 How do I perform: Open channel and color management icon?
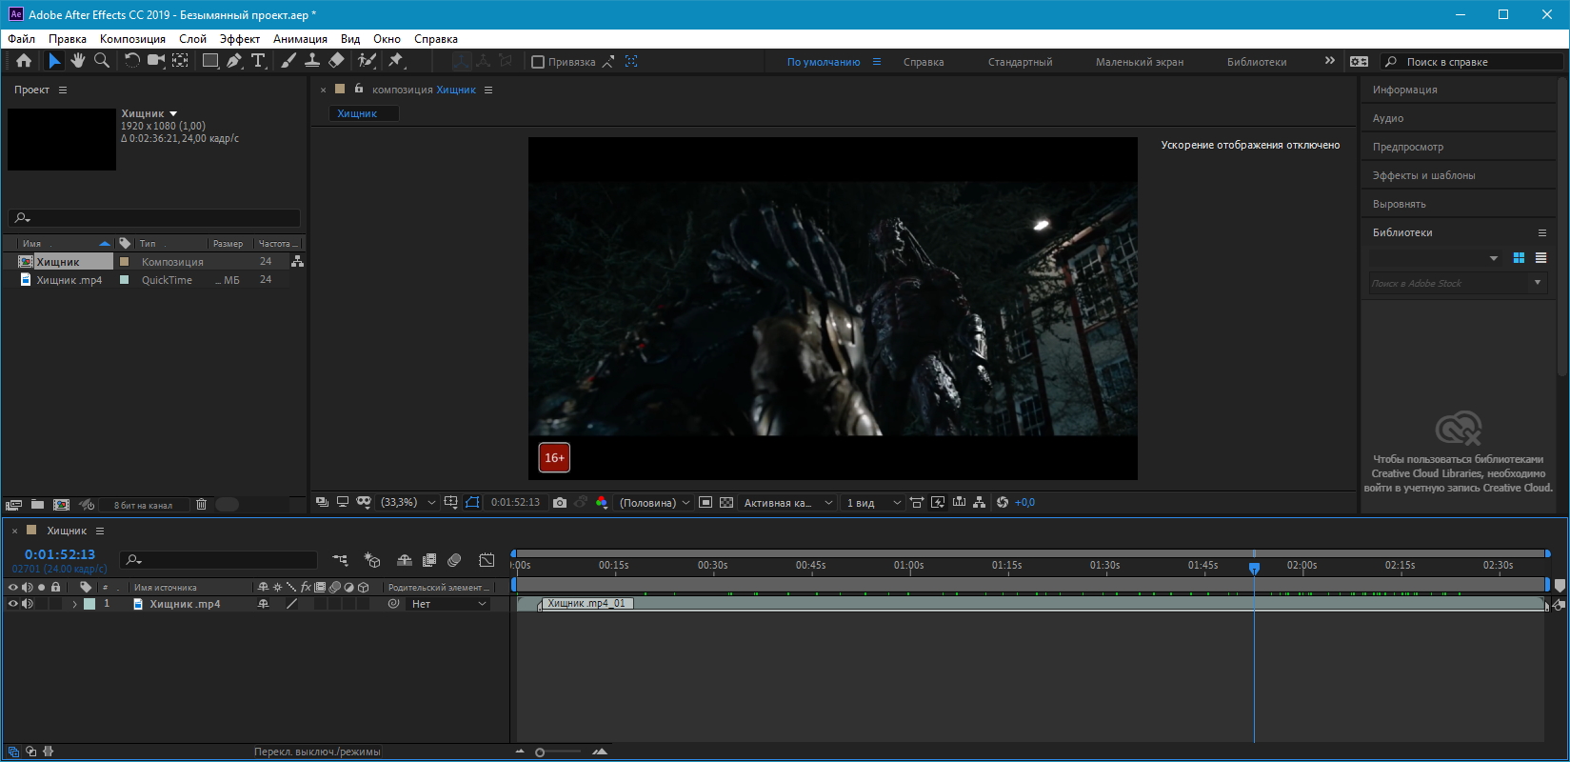click(602, 503)
